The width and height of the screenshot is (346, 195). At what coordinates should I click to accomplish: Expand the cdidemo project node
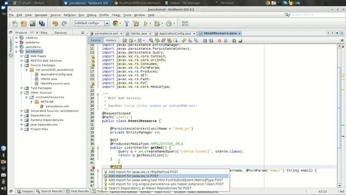[x=17, y=38]
